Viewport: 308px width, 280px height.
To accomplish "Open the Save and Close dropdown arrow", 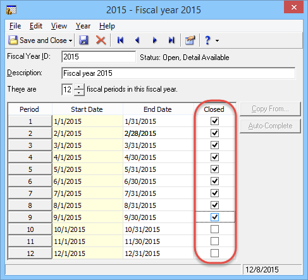I will click(x=70, y=40).
